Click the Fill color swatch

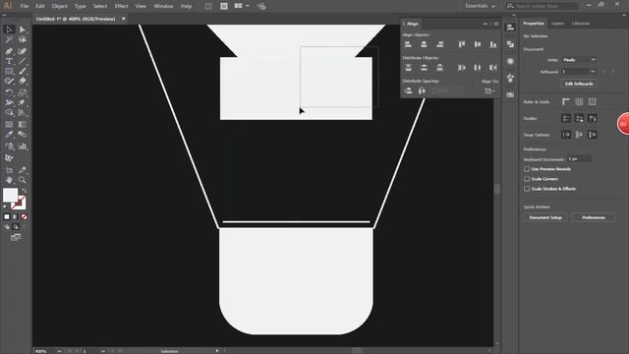[10, 195]
